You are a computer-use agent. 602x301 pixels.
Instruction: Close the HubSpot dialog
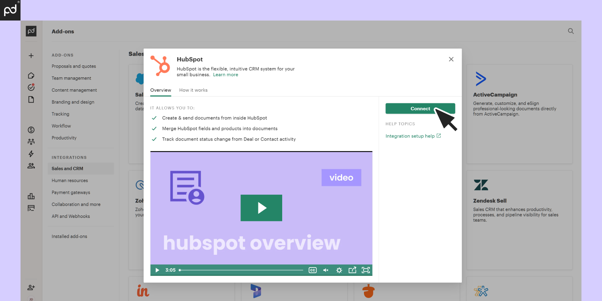coord(451,59)
